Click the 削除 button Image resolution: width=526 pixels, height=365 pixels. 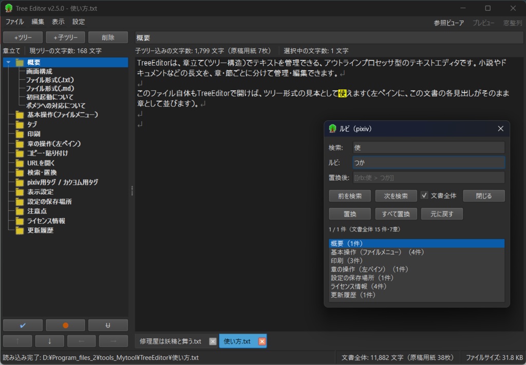[108, 38]
